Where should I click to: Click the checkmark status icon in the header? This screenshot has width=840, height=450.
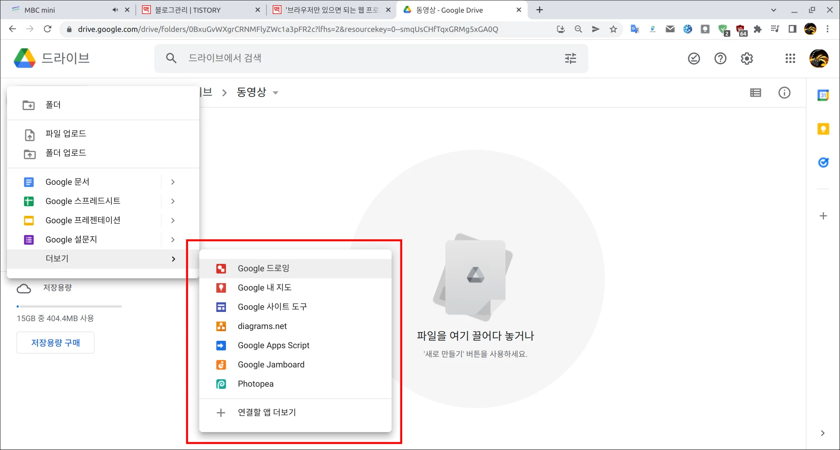tap(694, 59)
